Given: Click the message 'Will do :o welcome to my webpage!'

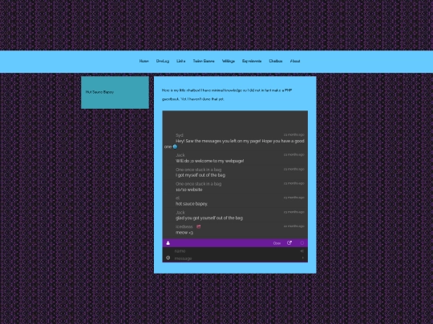Looking at the screenshot, I should tap(209, 161).
